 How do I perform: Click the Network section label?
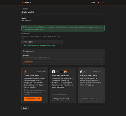(x=26, y=56)
